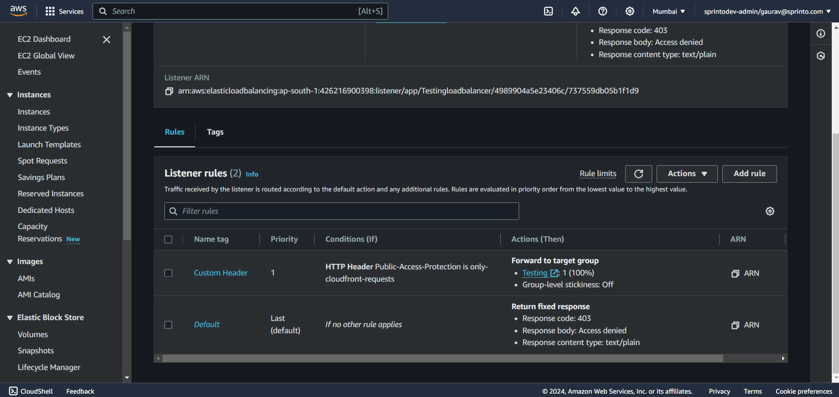Screen dimensions: 839x397
Task: Click the top Search bar
Action: click(x=240, y=11)
